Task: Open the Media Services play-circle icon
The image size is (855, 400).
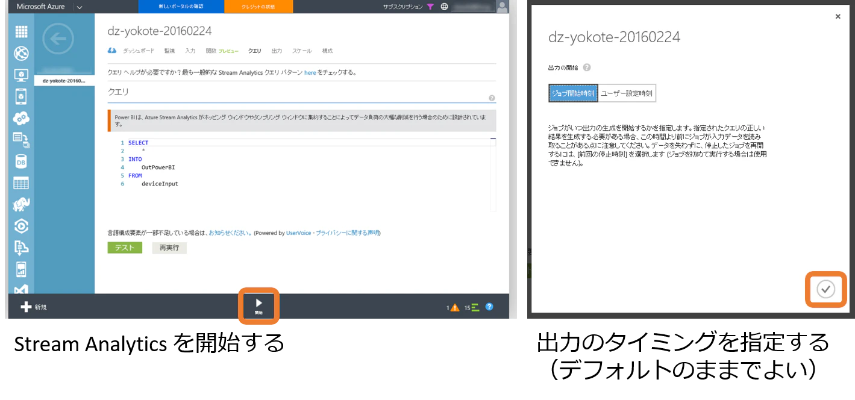Action: point(21,227)
